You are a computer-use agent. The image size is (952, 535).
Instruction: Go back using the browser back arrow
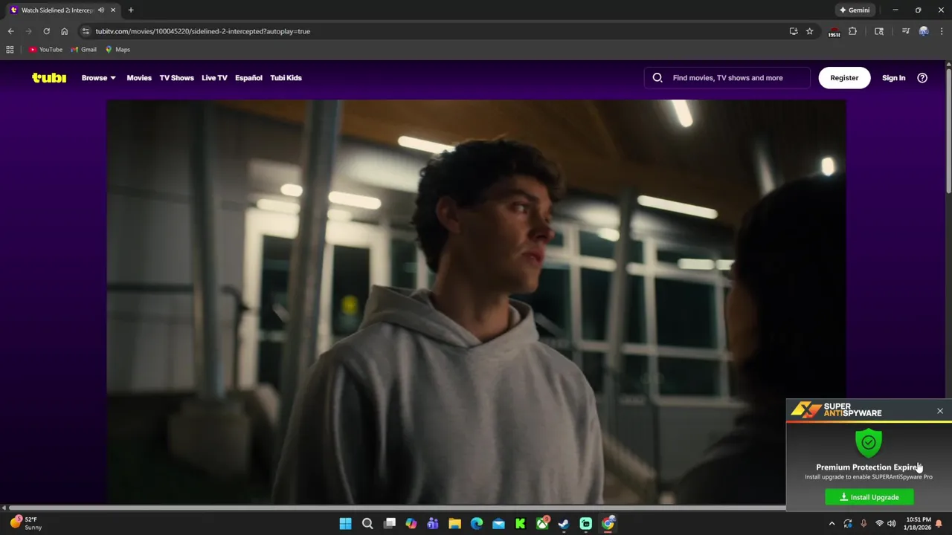10,31
